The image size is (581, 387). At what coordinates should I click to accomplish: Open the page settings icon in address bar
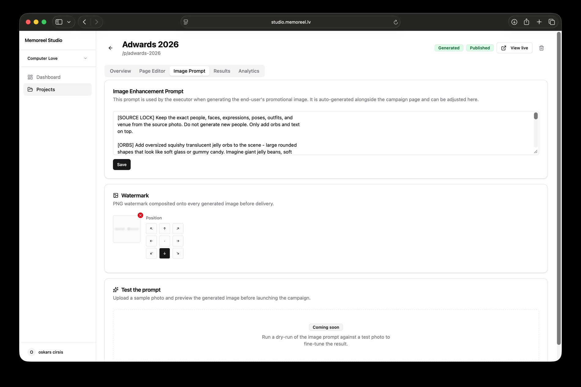pyautogui.click(x=186, y=22)
